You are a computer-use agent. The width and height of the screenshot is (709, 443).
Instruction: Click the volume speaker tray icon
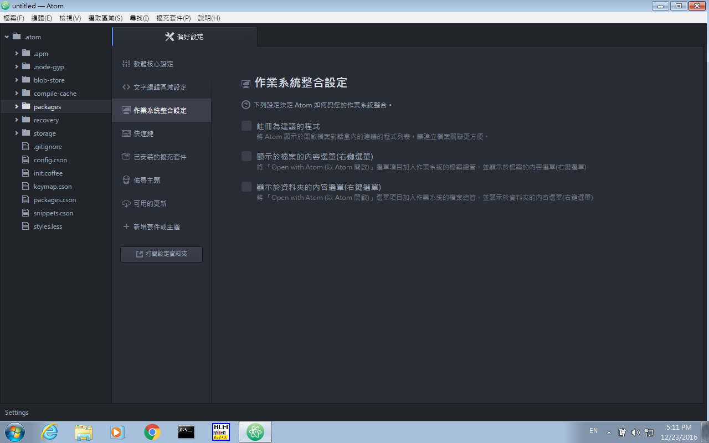(635, 432)
